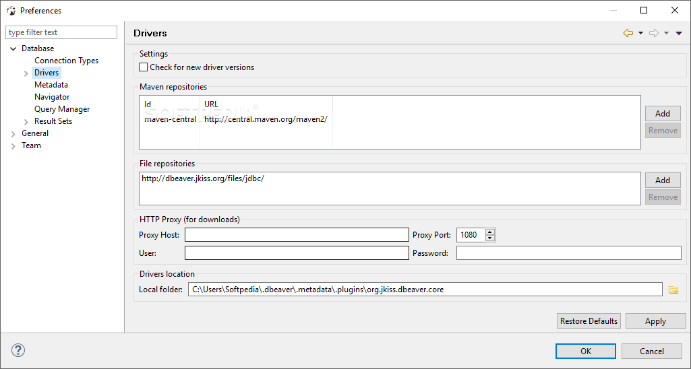Add a Maven repository
The width and height of the screenshot is (691, 369).
[663, 114]
